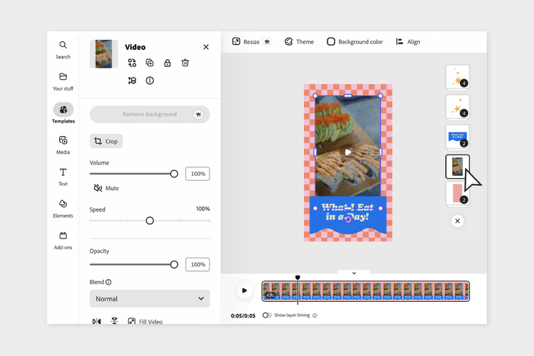This screenshot has width=534, height=356.
Task: Select the Templates sidebar item
Action: [63, 113]
